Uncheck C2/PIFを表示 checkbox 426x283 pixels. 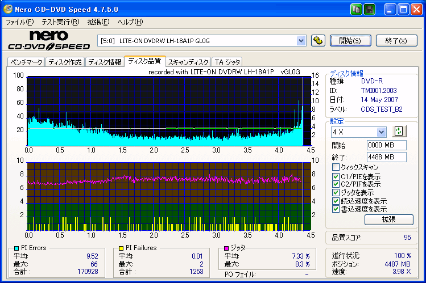[x=336, y=184]
